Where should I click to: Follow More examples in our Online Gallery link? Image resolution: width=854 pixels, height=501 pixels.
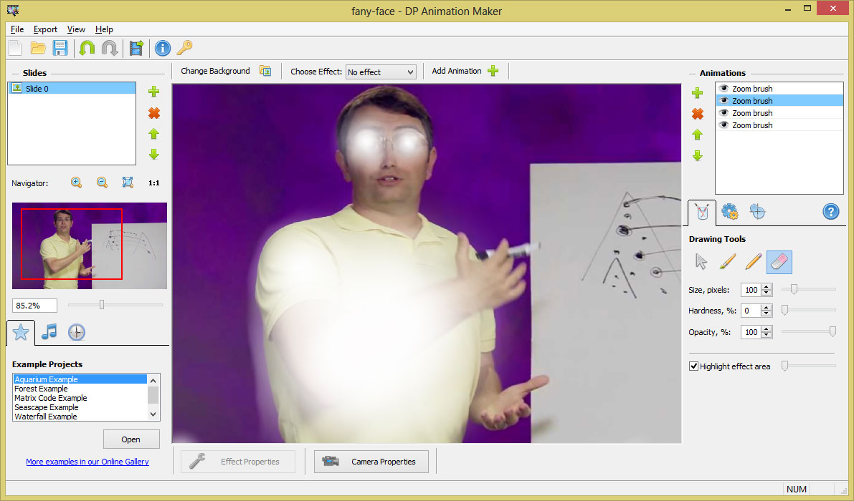coord(87,462)
